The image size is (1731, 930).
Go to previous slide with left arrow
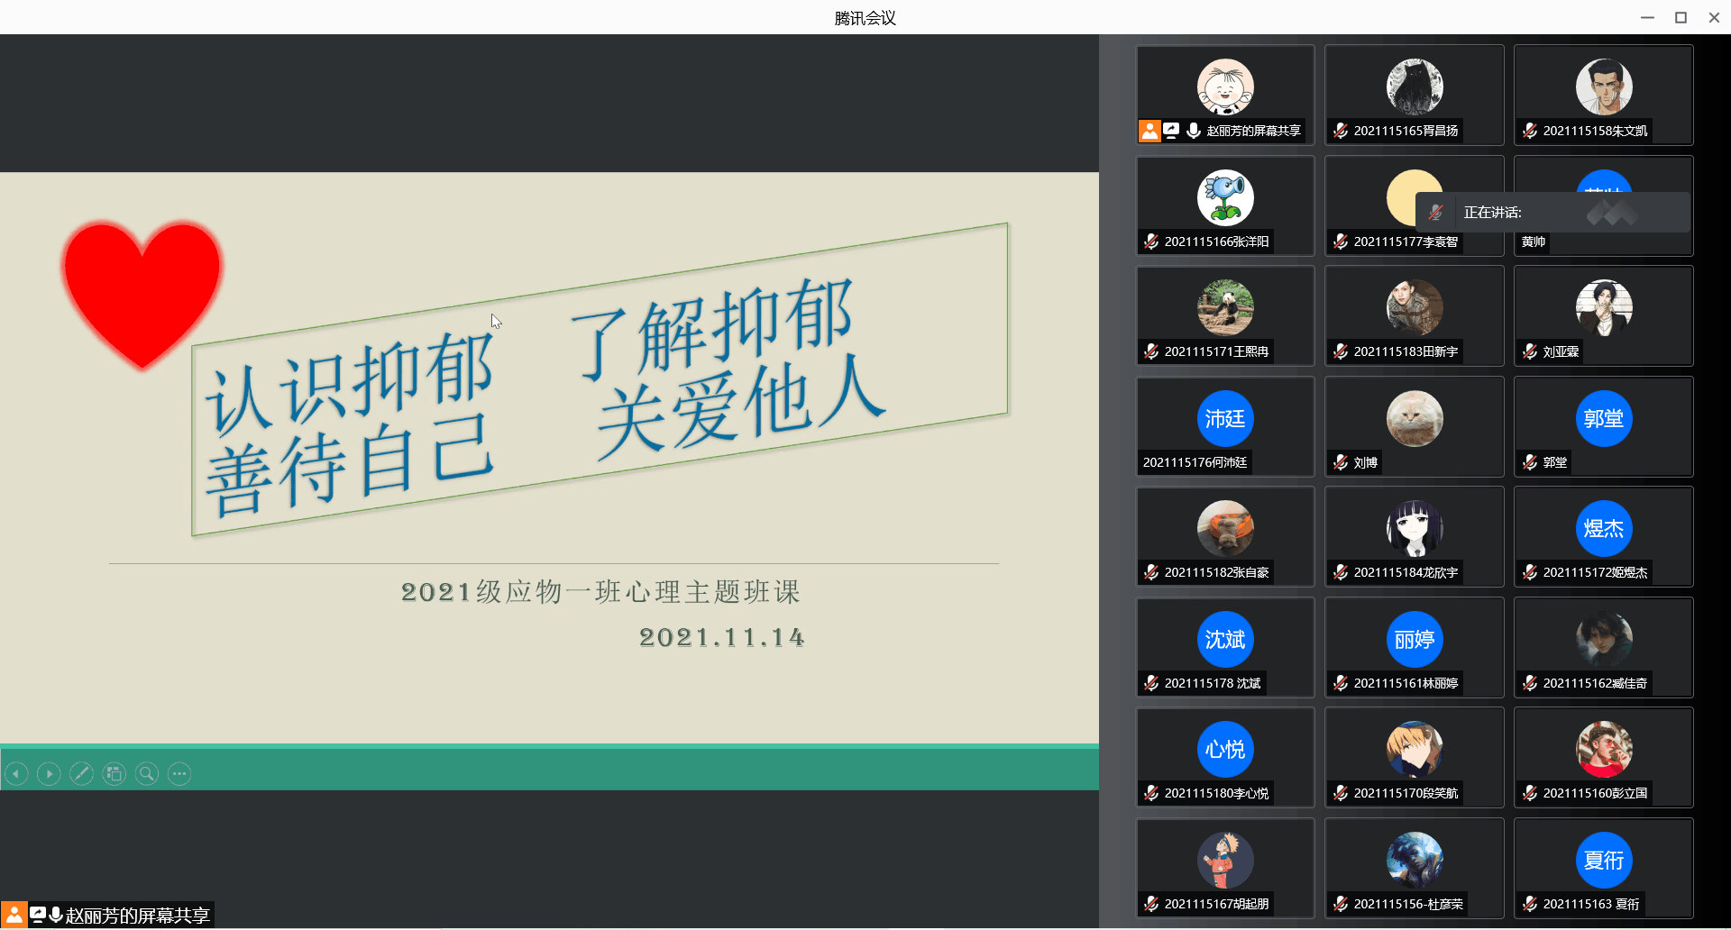[16, 773]
